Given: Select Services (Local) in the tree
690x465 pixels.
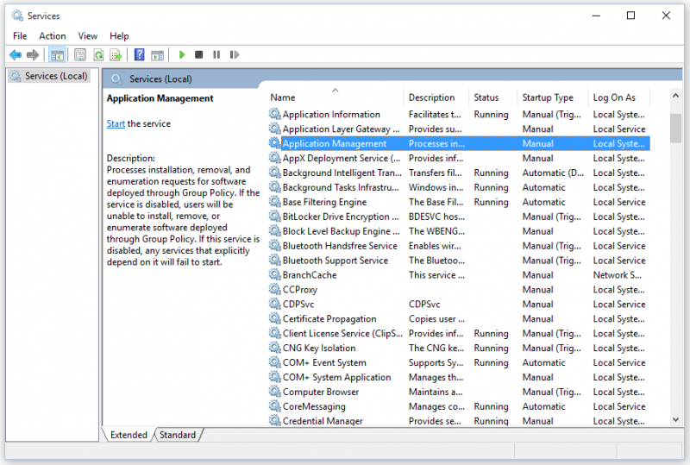Looking at the screenshot, I should click(x=56, y=76).
